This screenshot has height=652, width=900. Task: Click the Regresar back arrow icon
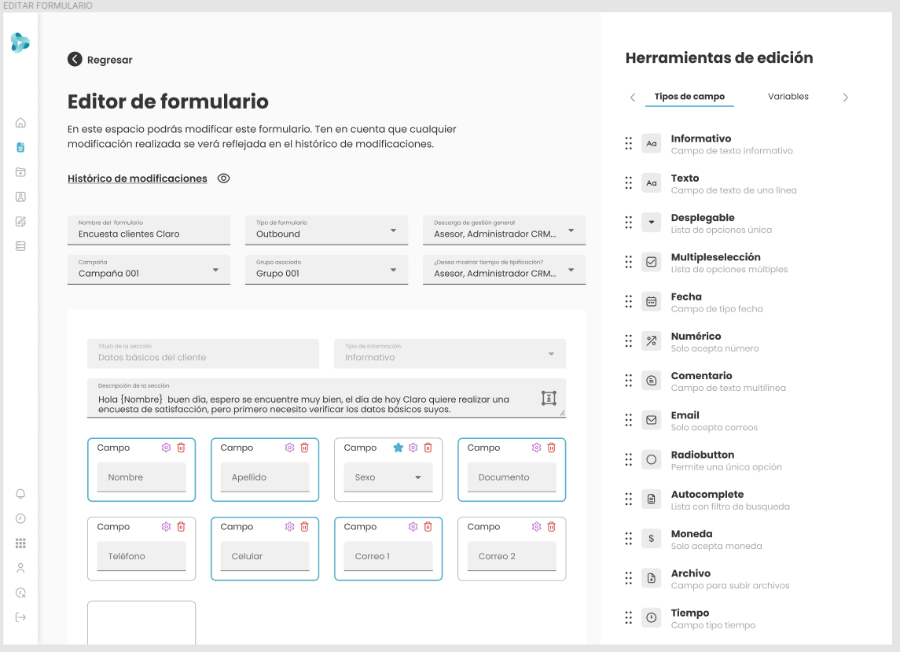pyautogui.click(x=75, y=59)
